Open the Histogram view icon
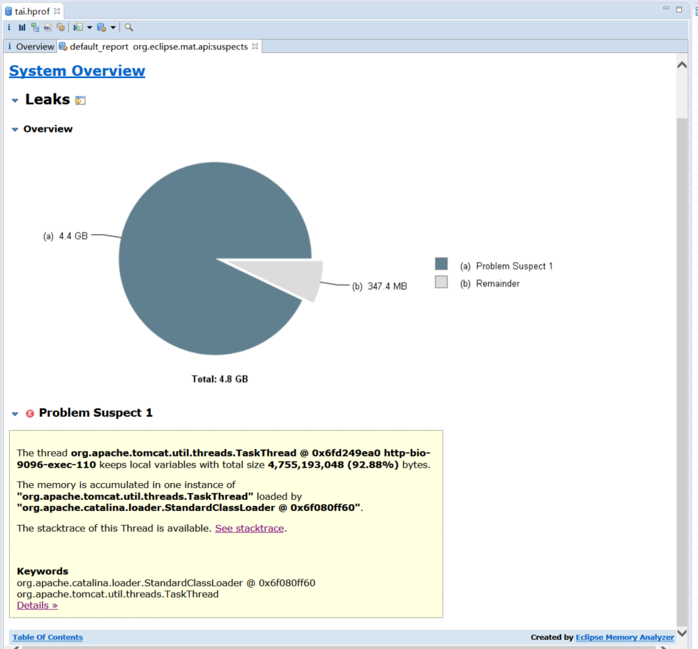Viewport: 698px width, 649px height. pos(22,28)
